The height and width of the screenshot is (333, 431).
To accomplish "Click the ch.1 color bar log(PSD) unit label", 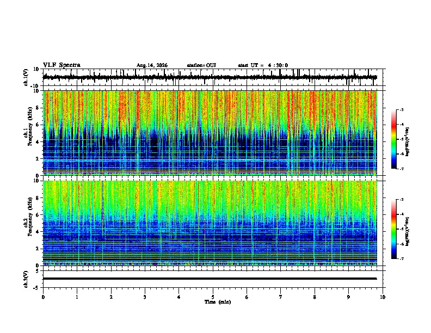I will pos(408,141).
